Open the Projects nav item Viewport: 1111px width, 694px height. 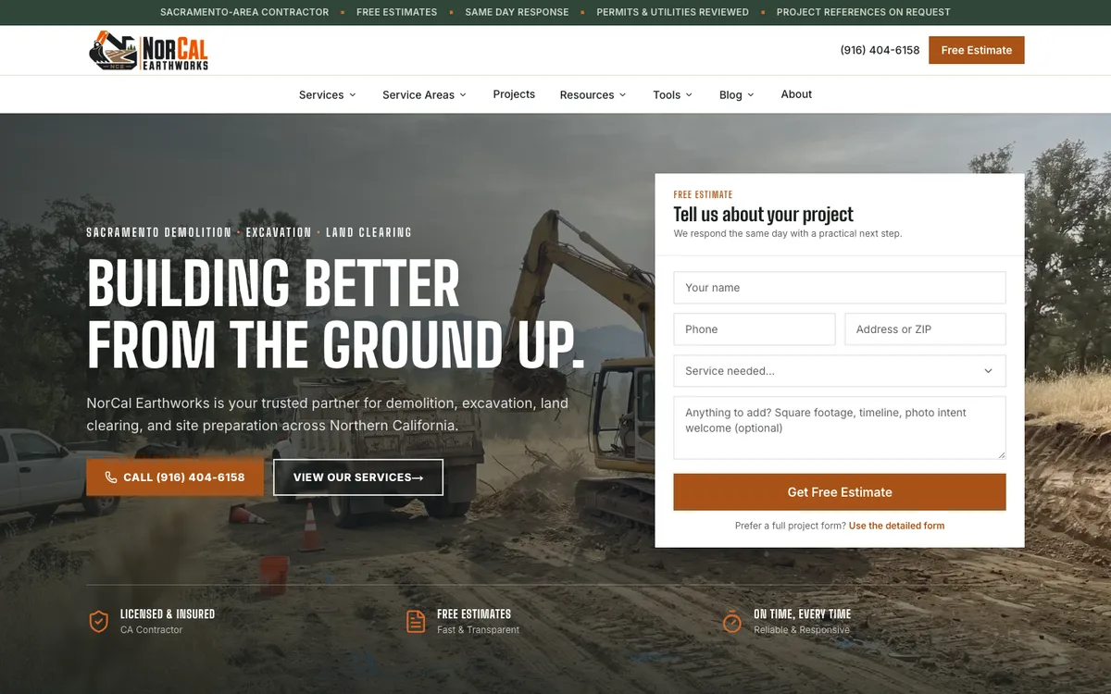[514, 94]
